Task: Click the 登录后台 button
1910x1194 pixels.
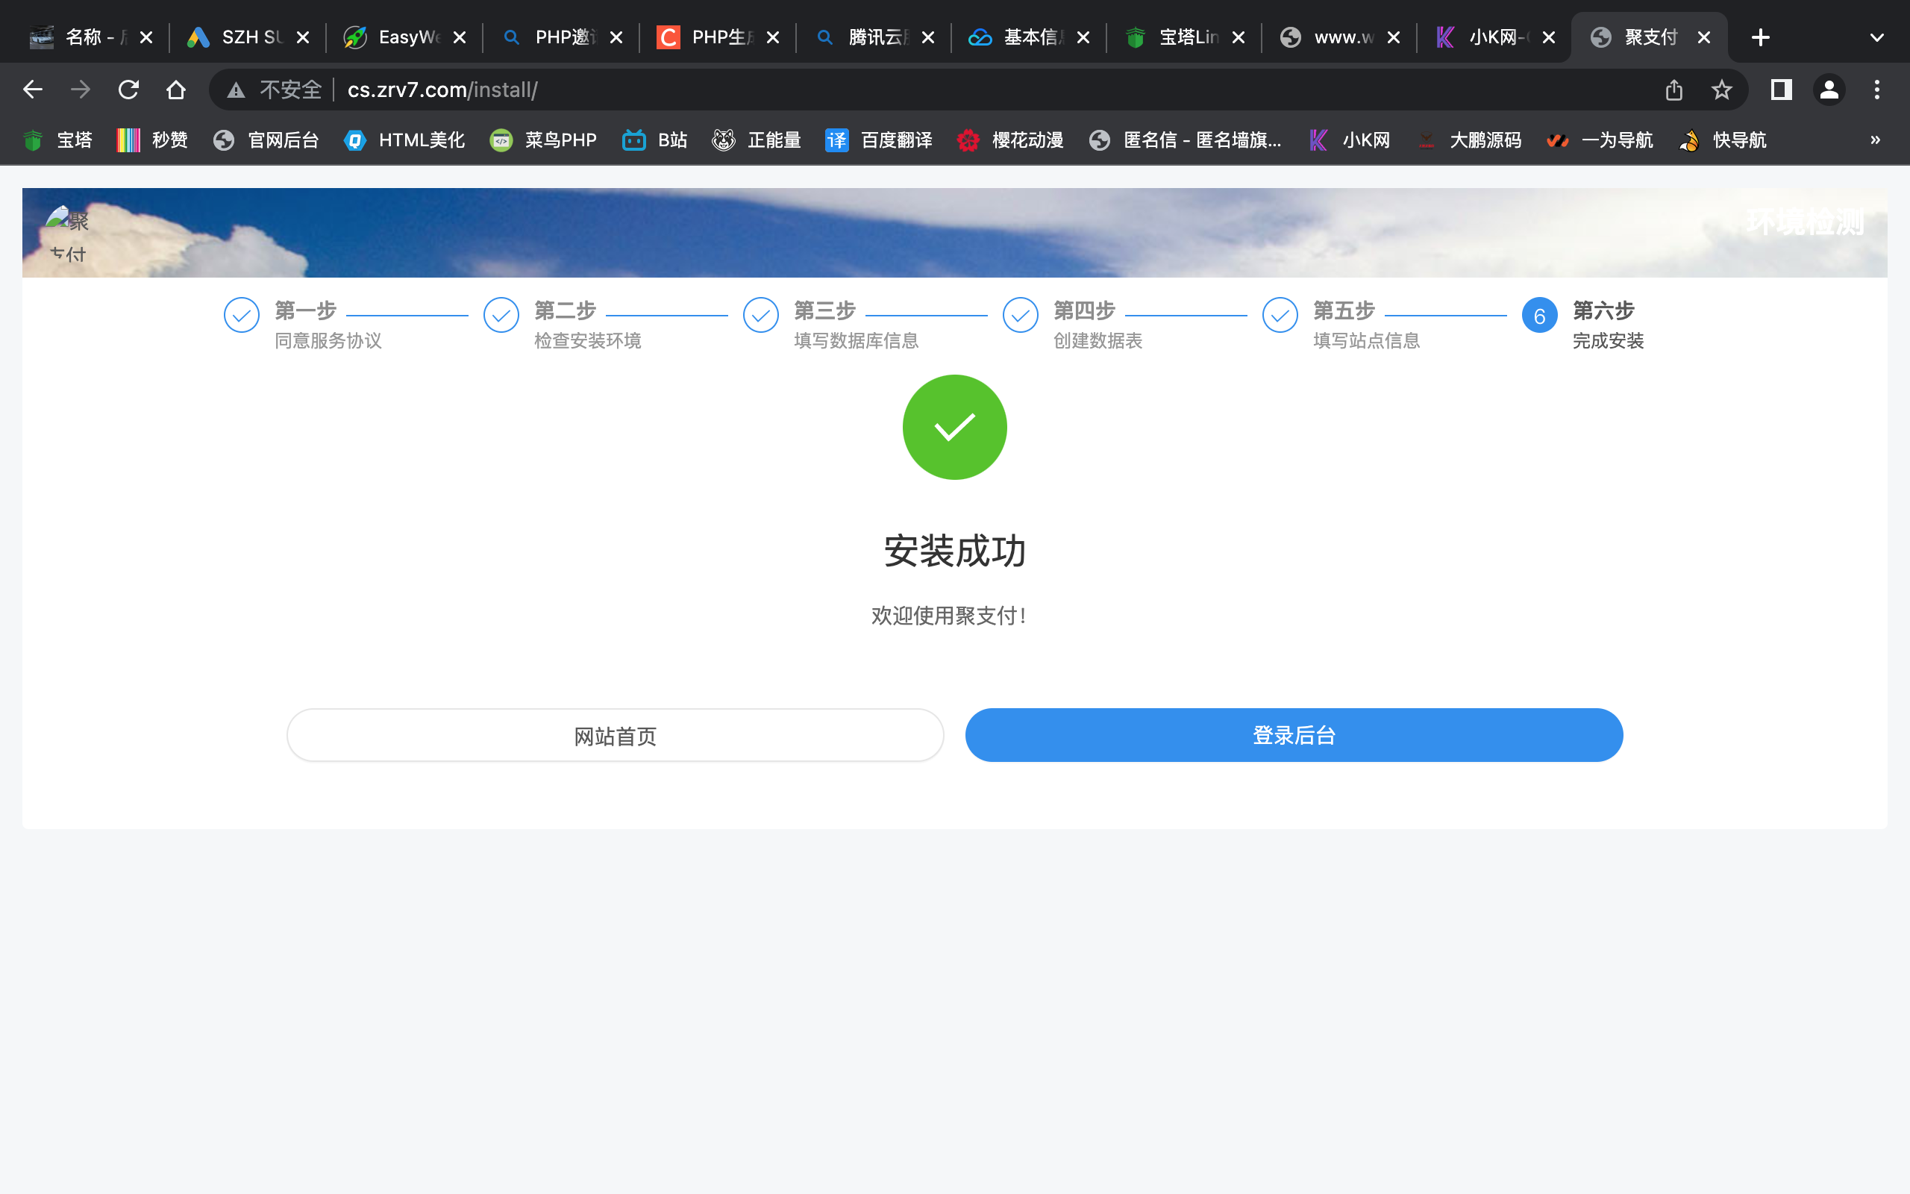Action: click(1293, 735)
